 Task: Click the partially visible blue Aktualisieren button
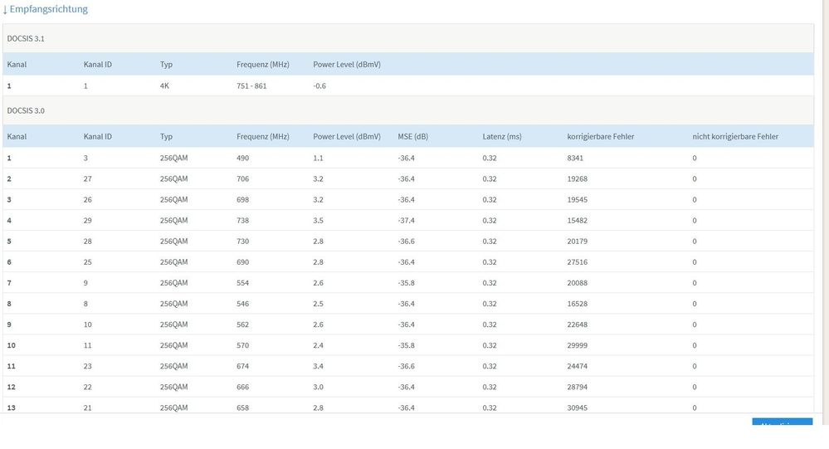pyautogui.click(x=782, y=422)
